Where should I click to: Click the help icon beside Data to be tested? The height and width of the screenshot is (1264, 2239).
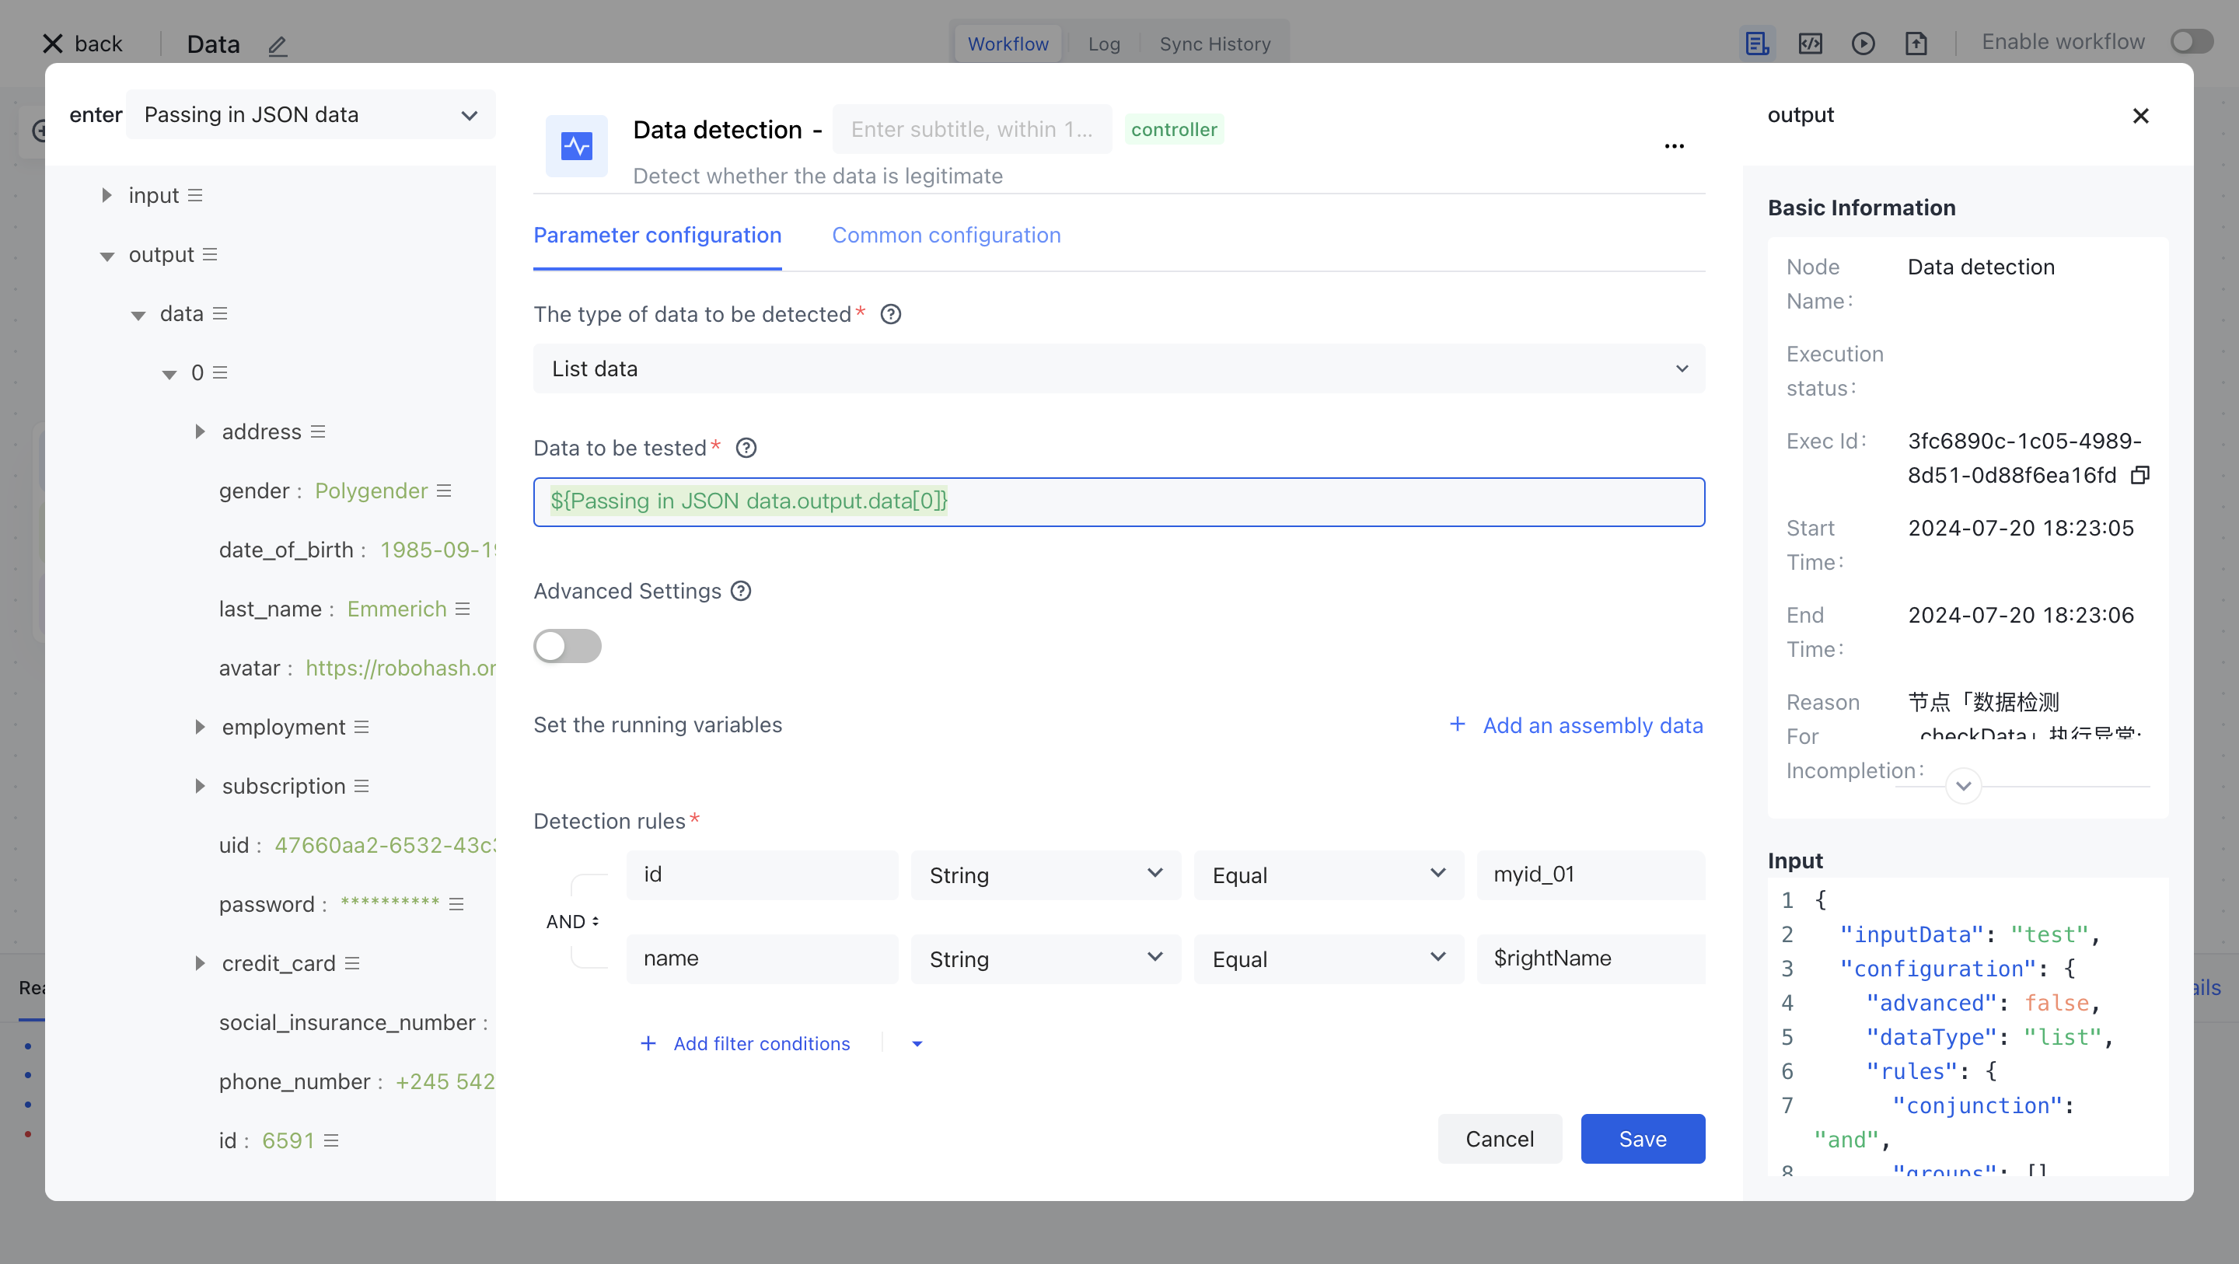click(x=746, y=448)
